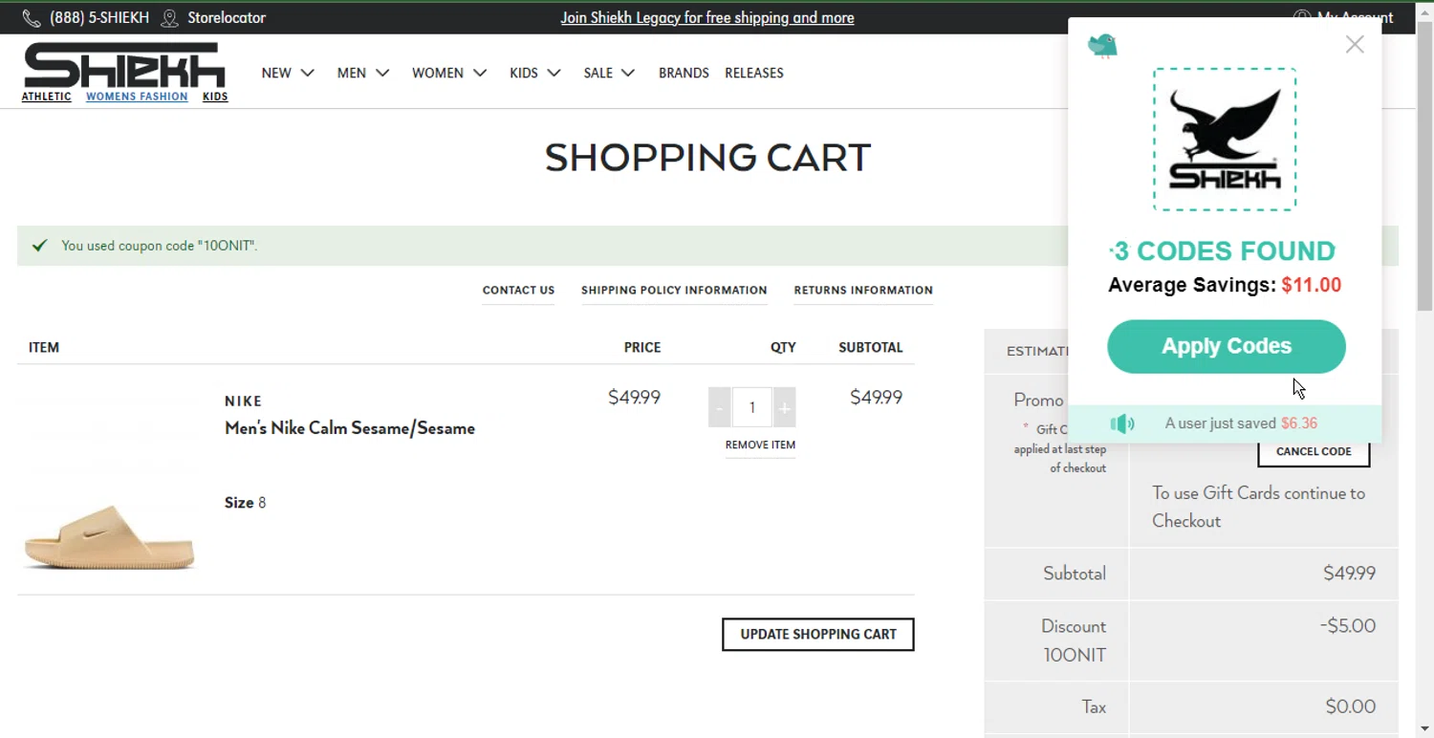Open SHIPPING POLICY INFORMATION link
This screenshot has width=1434, height=738.
674,290
